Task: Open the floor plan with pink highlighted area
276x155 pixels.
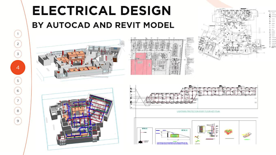Action: [162, 56]
